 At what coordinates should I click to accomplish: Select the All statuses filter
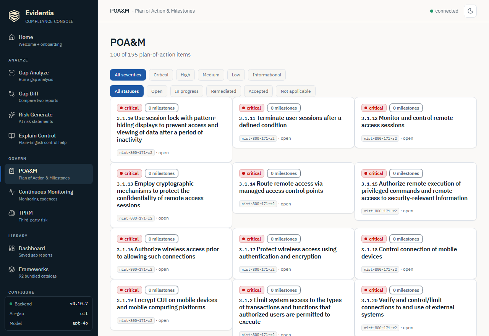[127, 91]
